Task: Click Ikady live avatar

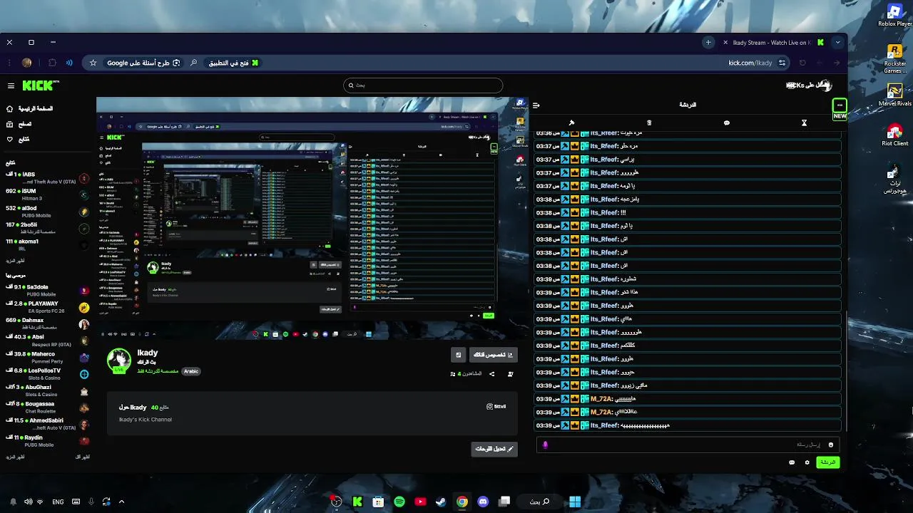Action: coord(119,361)
